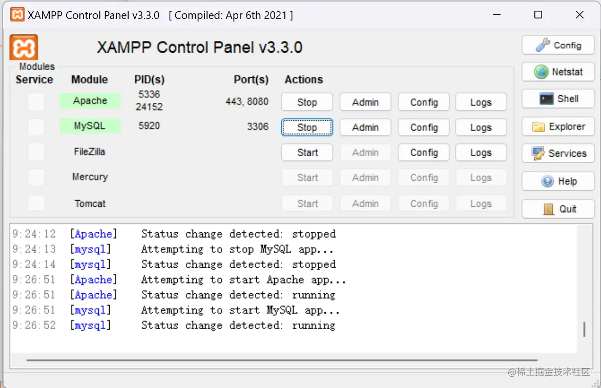Click the Apache PID 24152

click(x=149, y=107)
